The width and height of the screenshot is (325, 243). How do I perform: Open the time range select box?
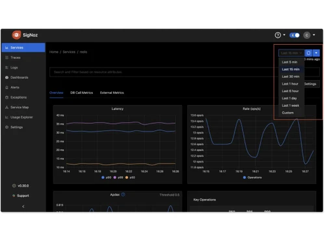tap(291, 53)
